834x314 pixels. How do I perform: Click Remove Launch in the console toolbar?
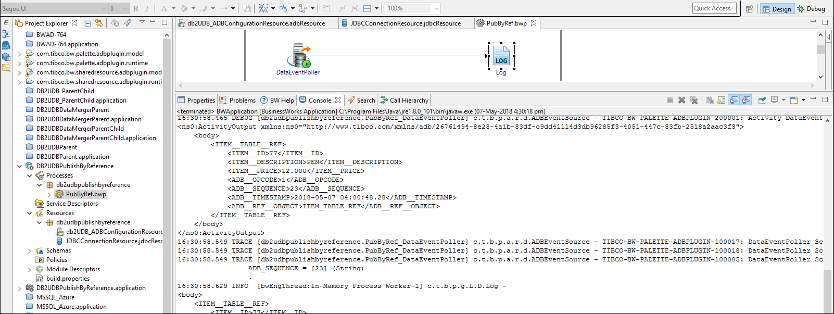point(681,100)
